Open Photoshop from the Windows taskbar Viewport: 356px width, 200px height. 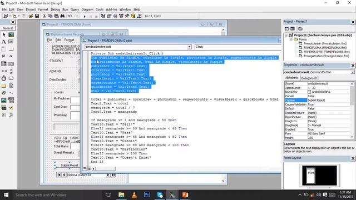tap(147, 195)
